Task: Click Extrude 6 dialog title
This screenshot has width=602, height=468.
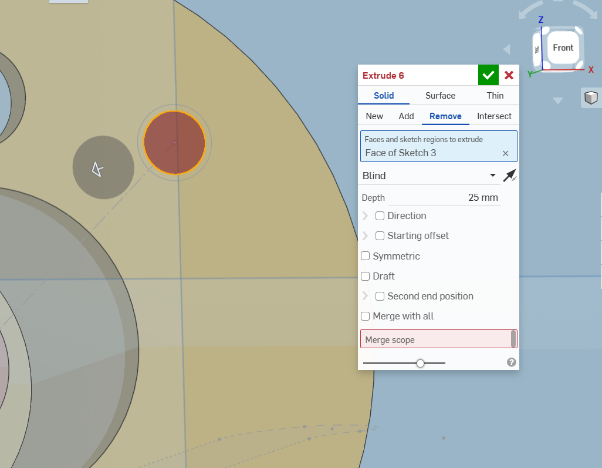Action: coord(383,75)
